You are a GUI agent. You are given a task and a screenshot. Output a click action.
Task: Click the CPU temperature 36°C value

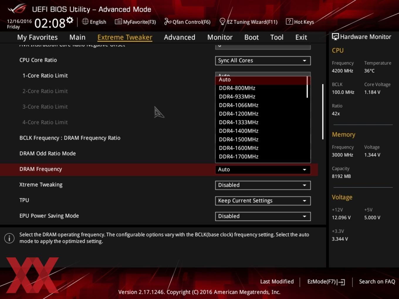369,71
